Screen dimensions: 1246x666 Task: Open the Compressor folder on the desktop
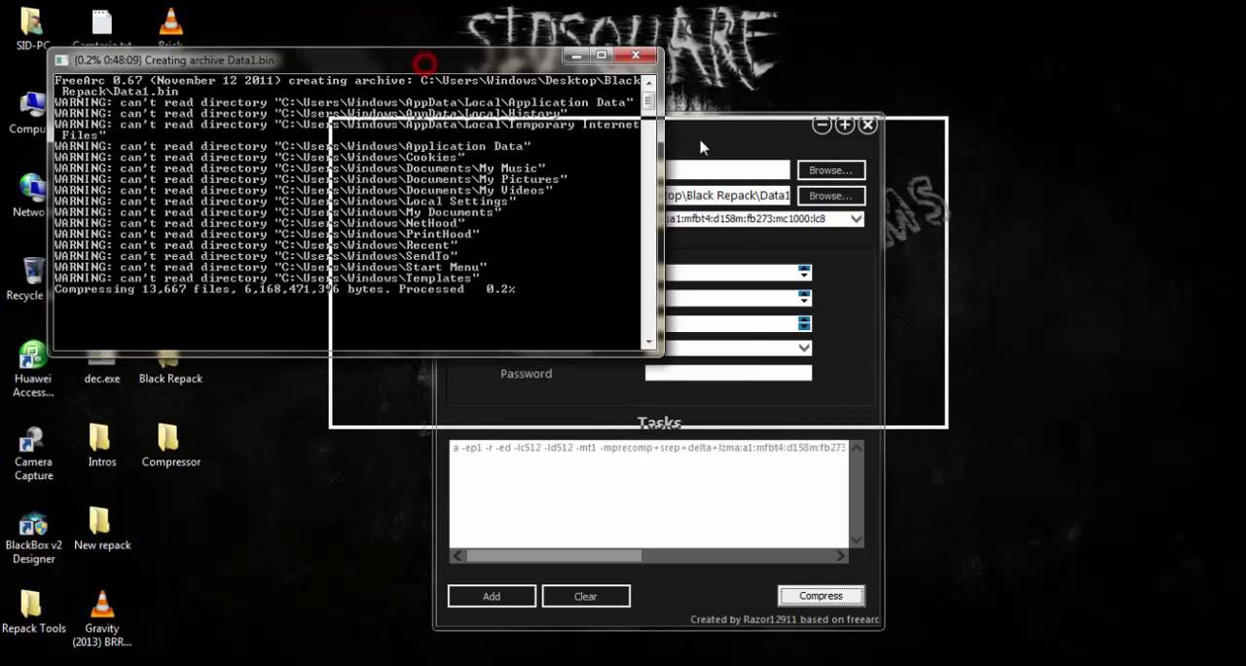(x=170, y=445)
